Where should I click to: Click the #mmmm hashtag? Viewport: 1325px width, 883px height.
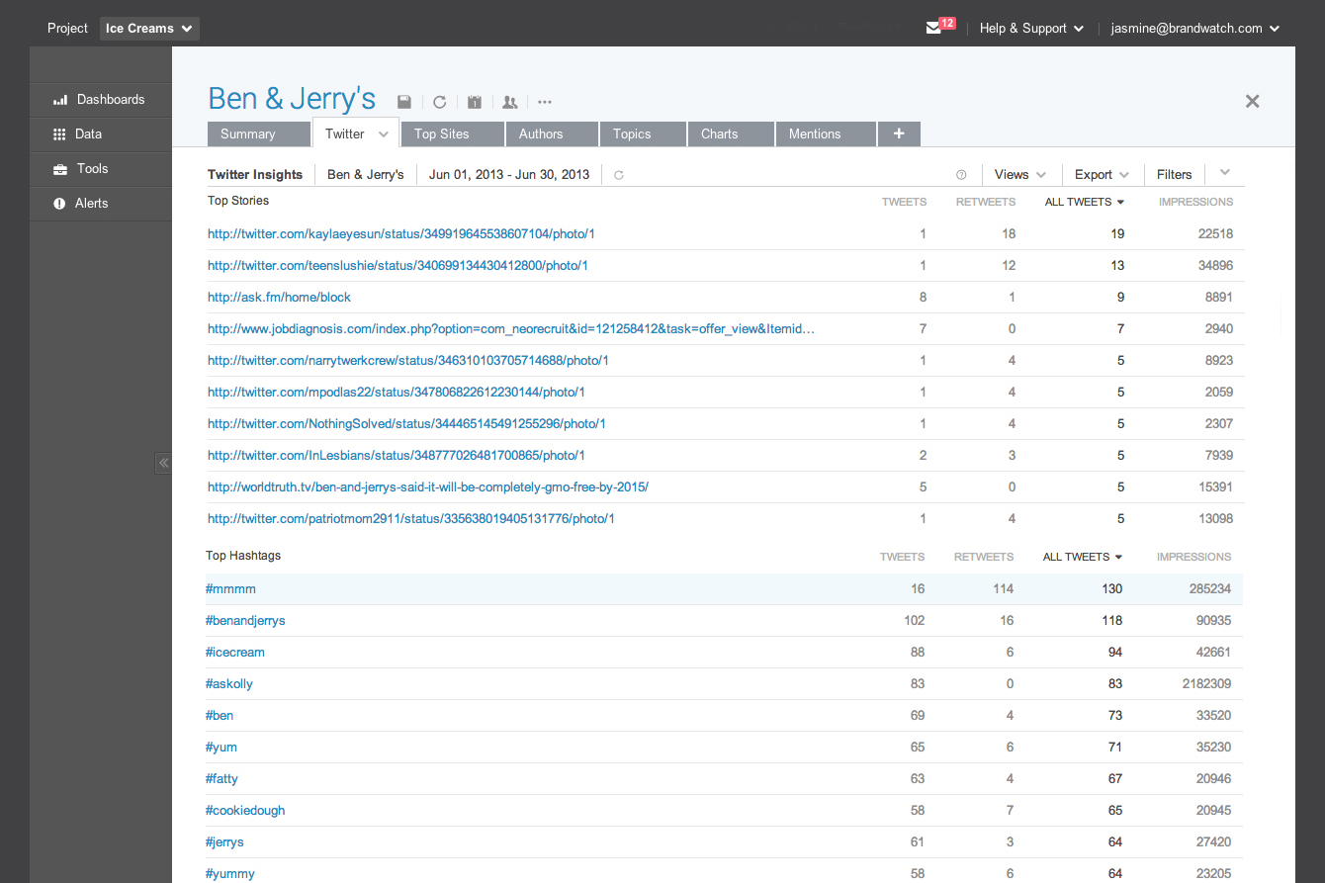pos(230,589)
